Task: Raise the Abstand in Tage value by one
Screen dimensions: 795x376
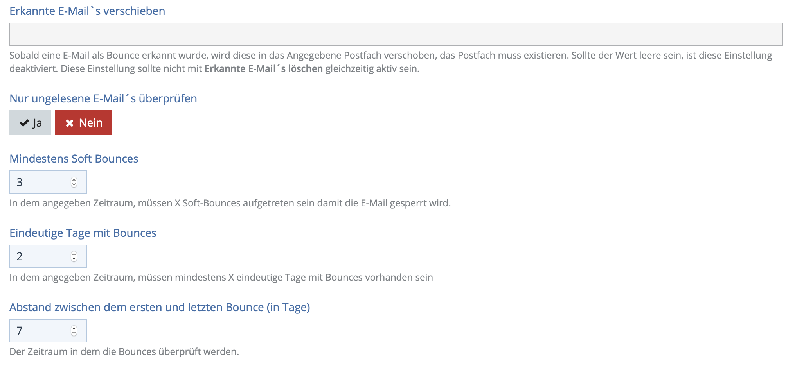Action: click(74, 328)
